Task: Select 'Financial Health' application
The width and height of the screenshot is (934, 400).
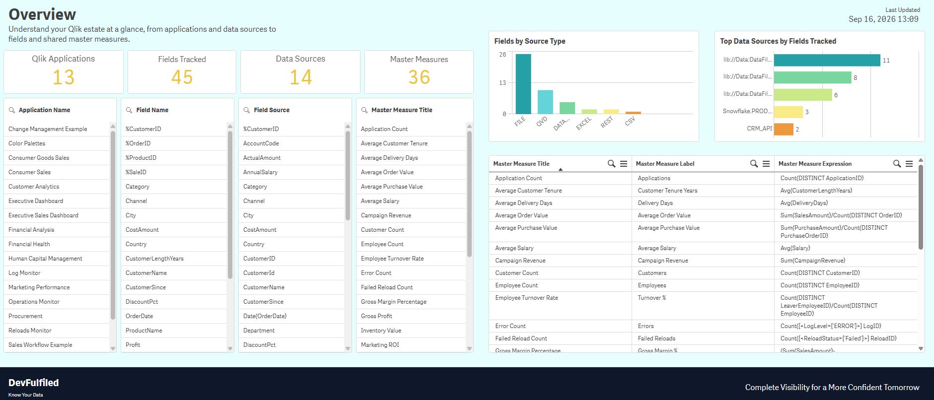Action: pos(57,244)
